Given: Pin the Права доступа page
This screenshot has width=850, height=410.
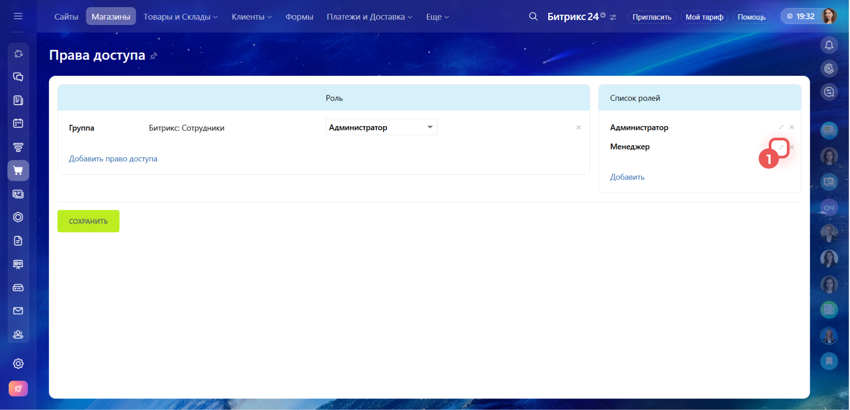Looking at the screenshot, I should coord(154,56).
